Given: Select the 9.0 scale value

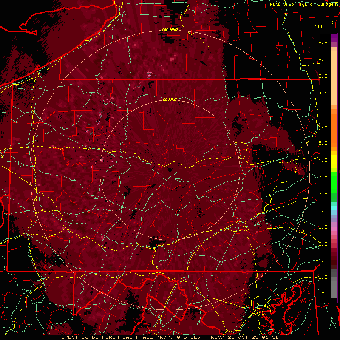Looking at the screenshot, I should [x=323, y=59].
